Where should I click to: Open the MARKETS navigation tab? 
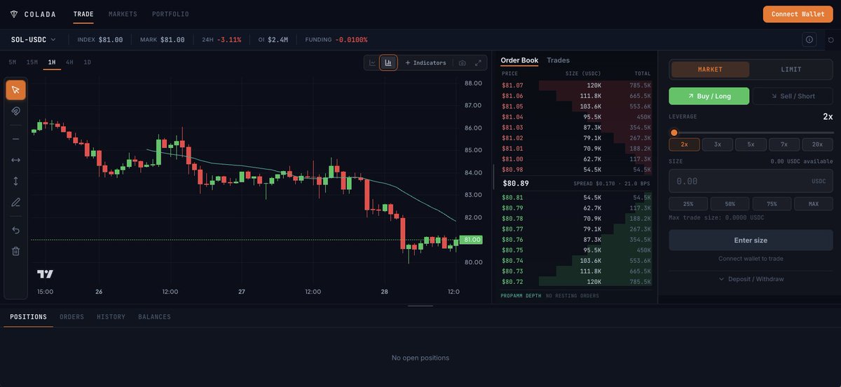123,14
